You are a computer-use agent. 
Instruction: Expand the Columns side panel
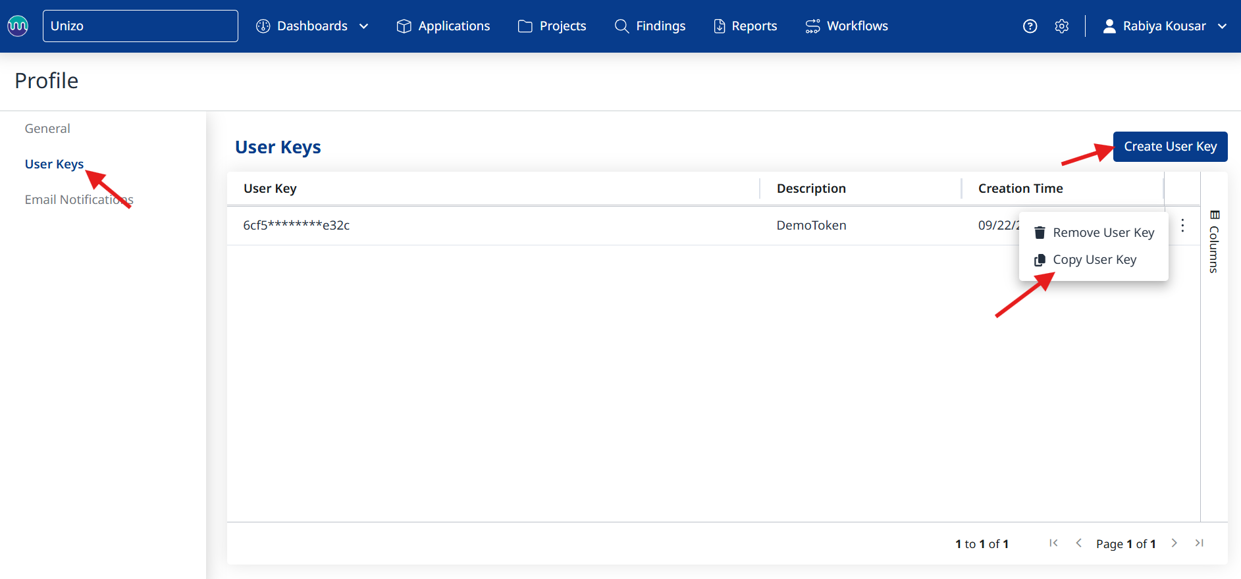[1215, 241]
